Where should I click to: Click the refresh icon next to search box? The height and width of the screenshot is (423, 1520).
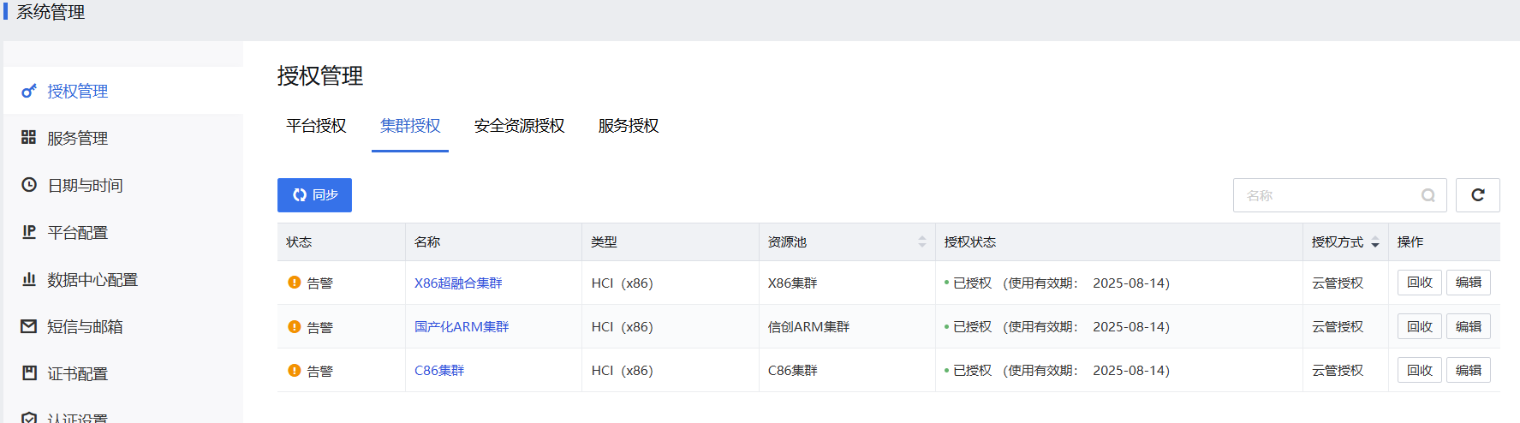pyautogui.click(x=1477, y=195)
